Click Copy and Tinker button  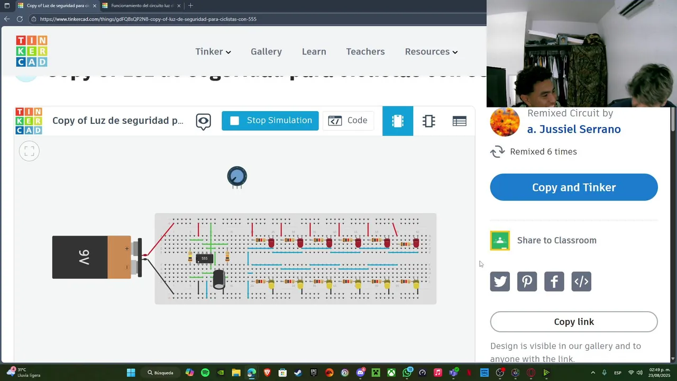click(574, 187)
